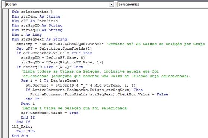Click the 'strSeqID = UCase(Right(oFF.Name, 1))' line
Screen dimensions: 208x138
(62, 62)
